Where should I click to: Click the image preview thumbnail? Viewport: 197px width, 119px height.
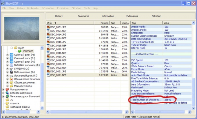coord(22,28)
